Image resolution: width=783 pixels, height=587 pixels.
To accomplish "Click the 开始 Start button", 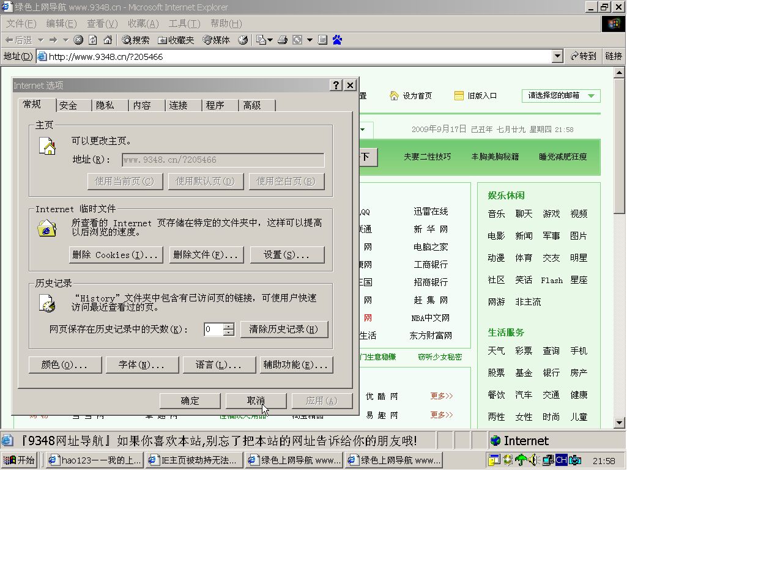I will 20,460.
